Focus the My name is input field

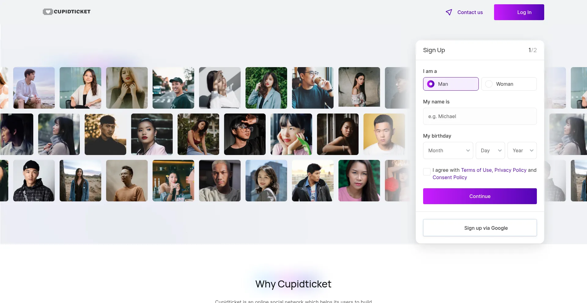[x=480, y=116]
